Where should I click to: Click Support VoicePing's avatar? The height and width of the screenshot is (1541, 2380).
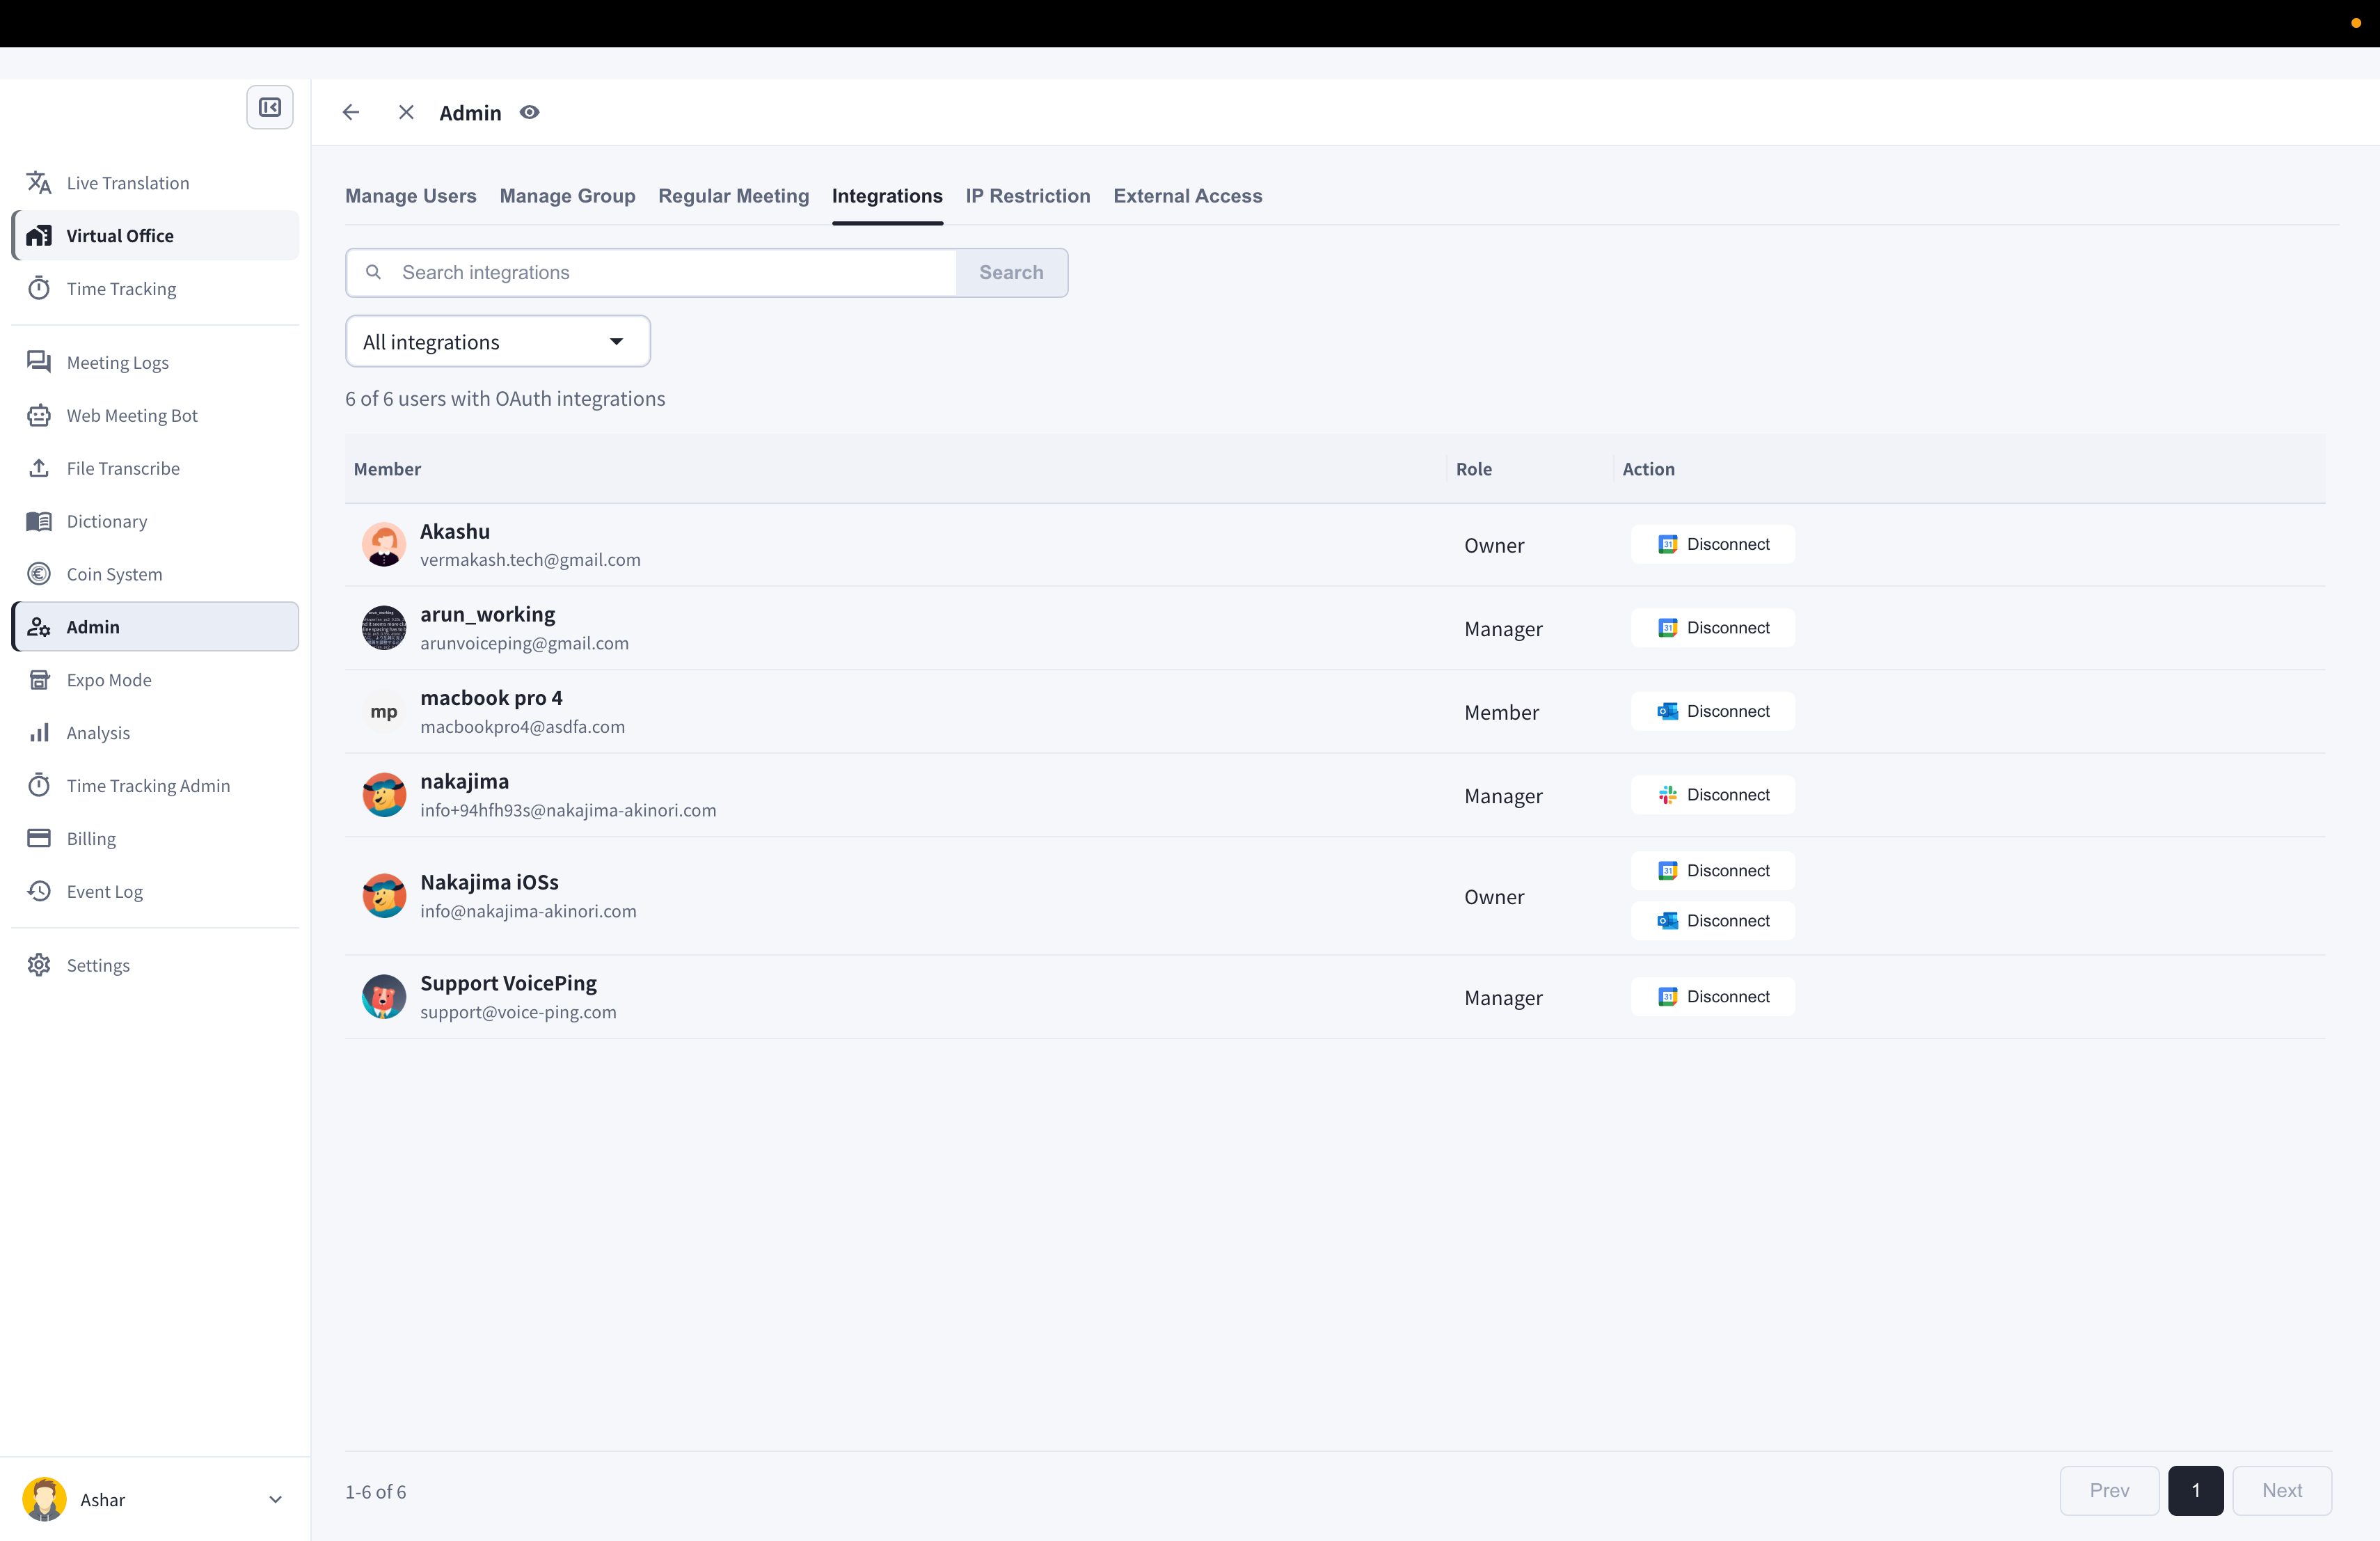click(384, 997)
